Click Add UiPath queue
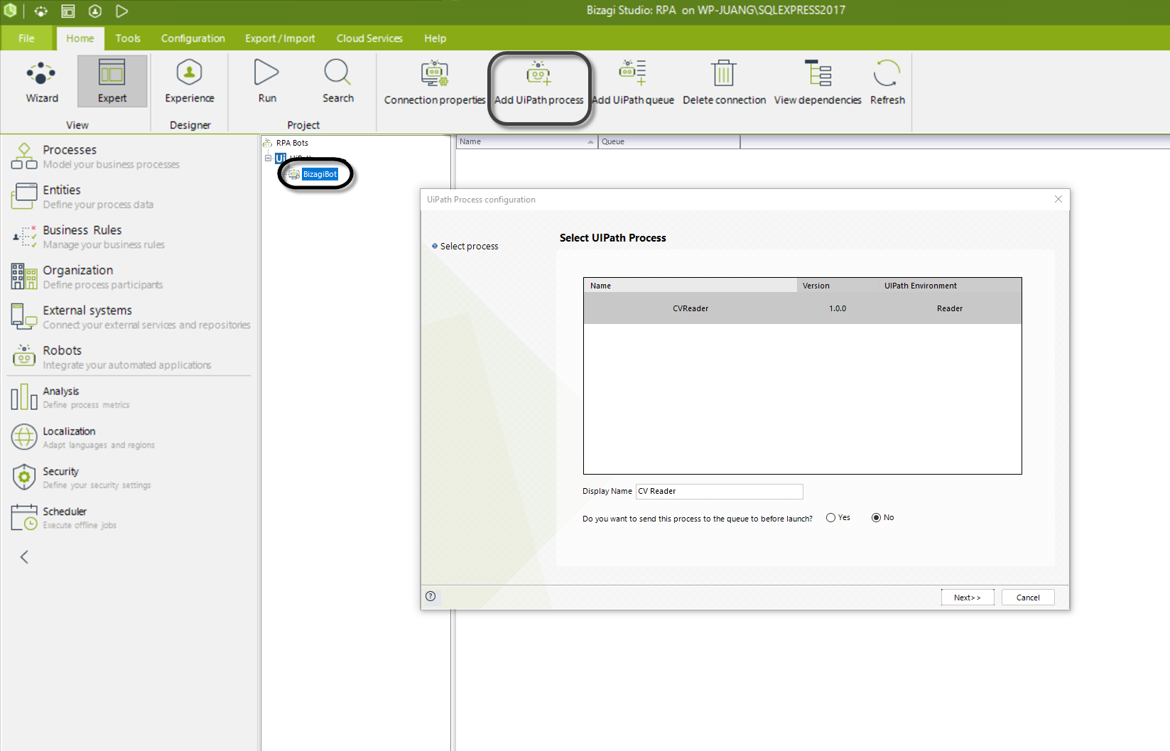The height and width of the screenshot is (751, 1170). click(x=633, y=83)
